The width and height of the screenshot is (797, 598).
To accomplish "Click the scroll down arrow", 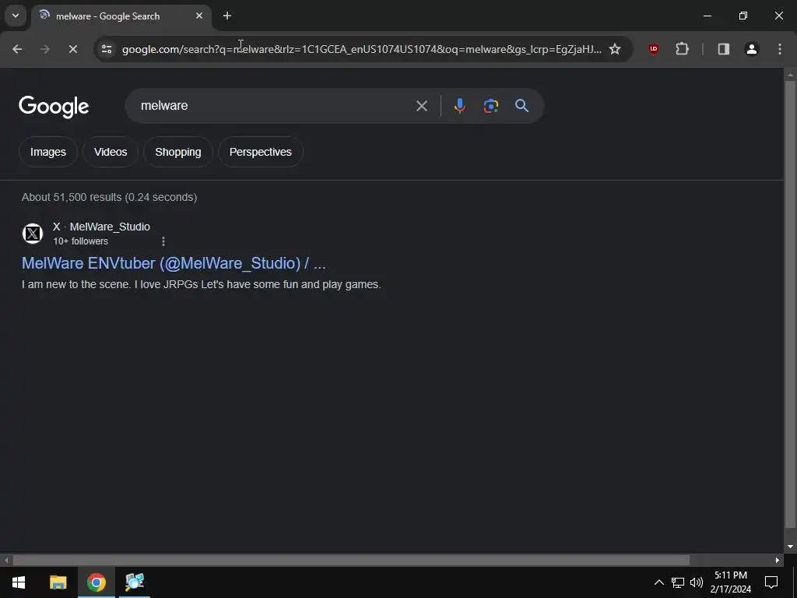I will [x=790, y=547].
